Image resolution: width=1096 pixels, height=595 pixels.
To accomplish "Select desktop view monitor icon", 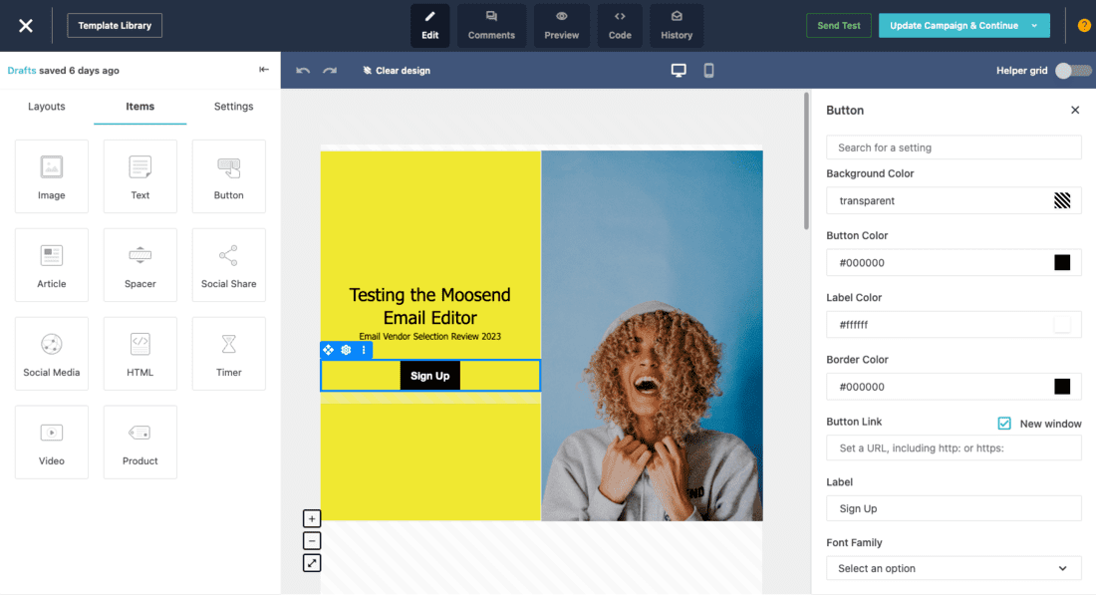I will [679, 71].
